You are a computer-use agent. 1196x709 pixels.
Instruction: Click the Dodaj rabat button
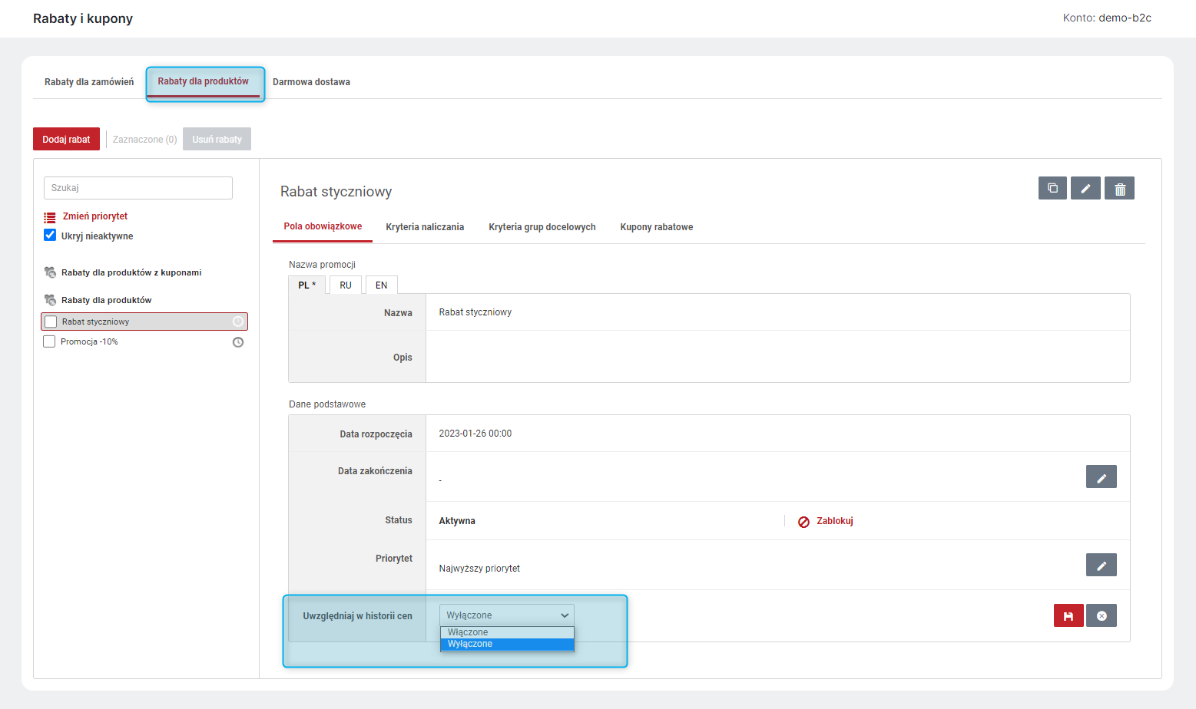coord(66,139)
